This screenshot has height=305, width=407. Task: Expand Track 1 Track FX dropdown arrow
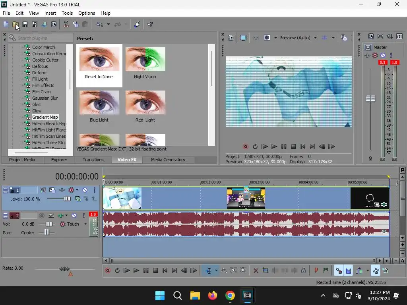77,190
